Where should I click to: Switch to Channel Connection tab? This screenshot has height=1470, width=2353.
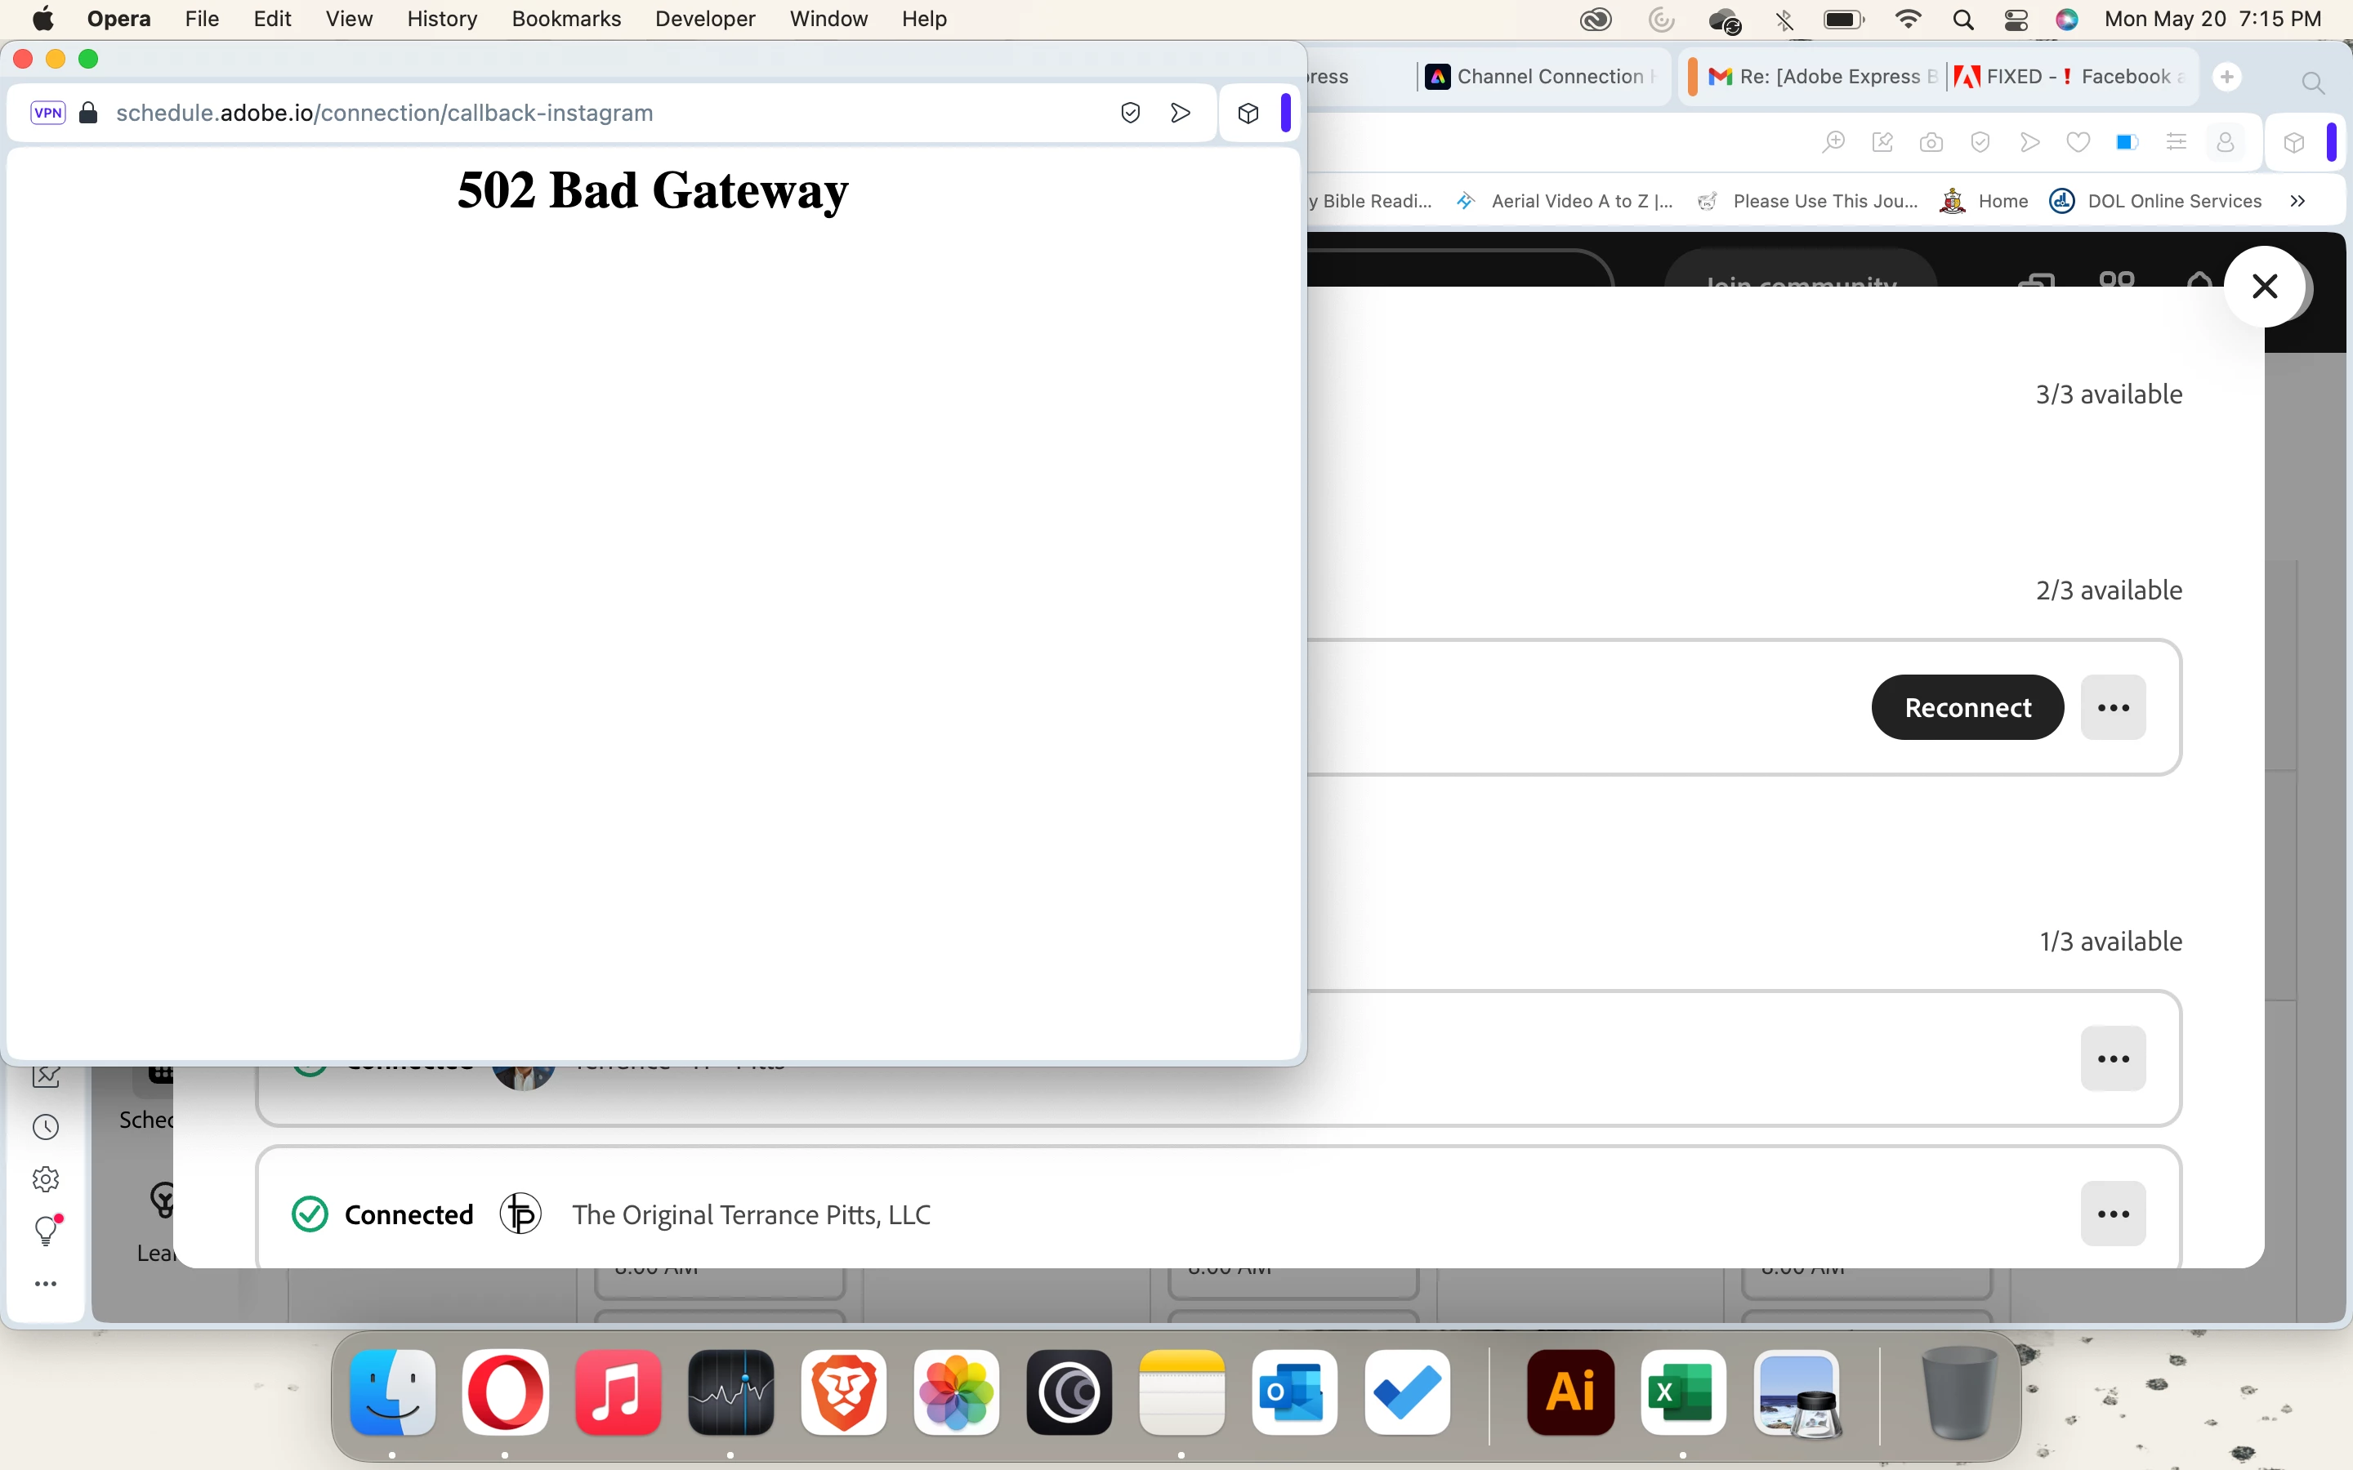[1548, 77]
